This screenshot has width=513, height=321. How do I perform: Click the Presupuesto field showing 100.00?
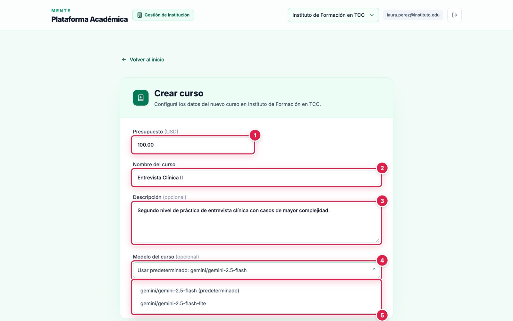coord(193,145)
